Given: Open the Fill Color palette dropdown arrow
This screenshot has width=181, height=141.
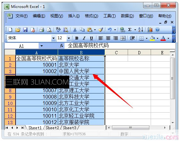Looking at the screenshot, I should [x=157, y=38].
